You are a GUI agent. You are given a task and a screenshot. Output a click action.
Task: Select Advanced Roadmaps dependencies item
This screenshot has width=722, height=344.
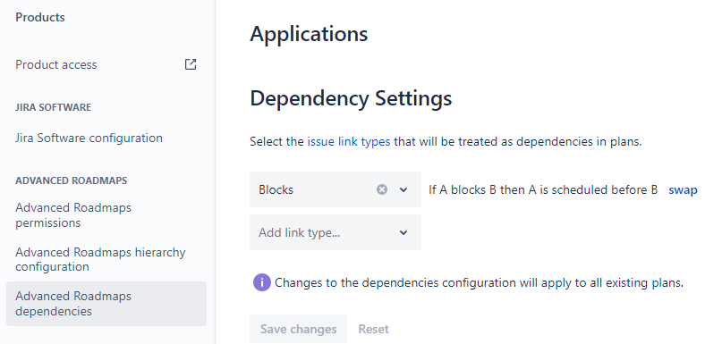[x=106, y=304]
